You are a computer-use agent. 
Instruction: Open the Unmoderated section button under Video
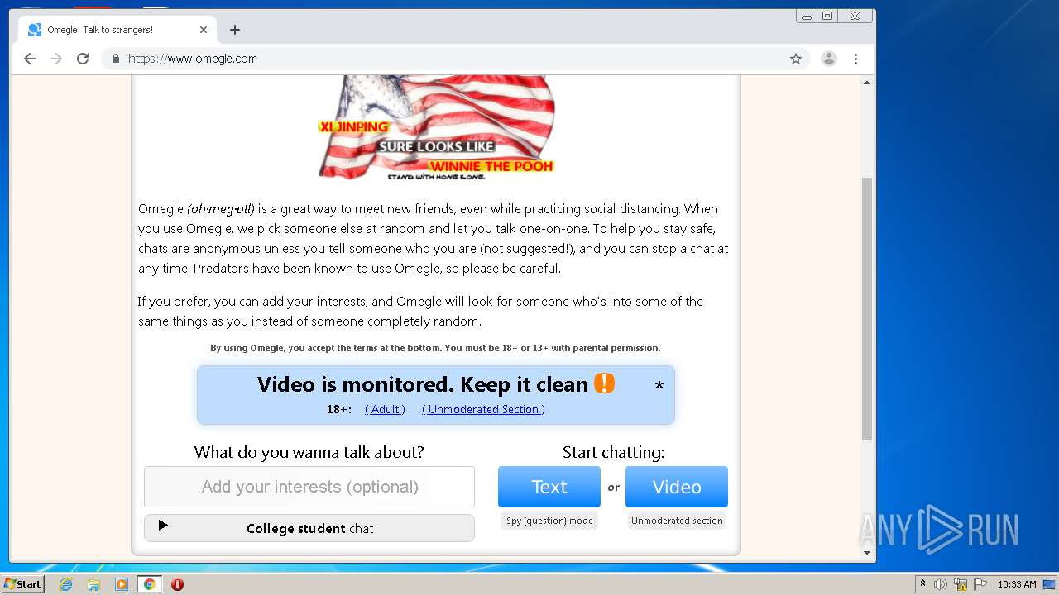(677, 521)
